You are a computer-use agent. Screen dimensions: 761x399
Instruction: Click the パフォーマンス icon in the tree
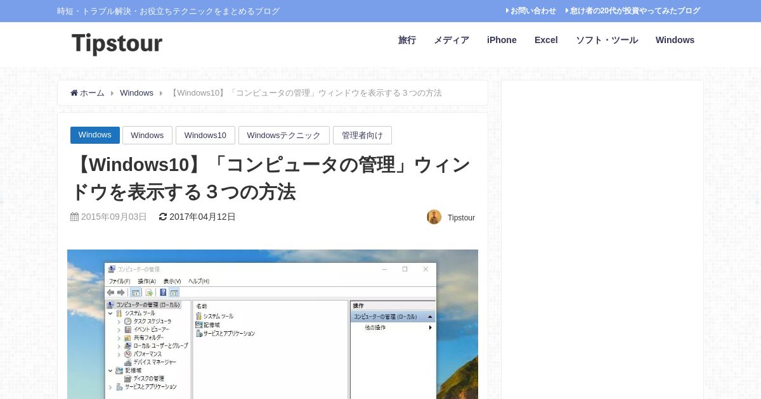click(127, 354)
